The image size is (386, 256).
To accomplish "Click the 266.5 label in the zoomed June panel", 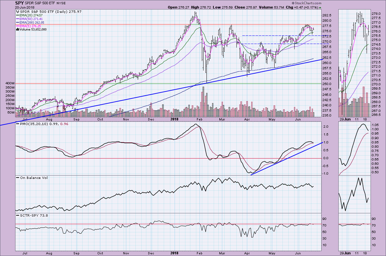I will coord(376,115).
